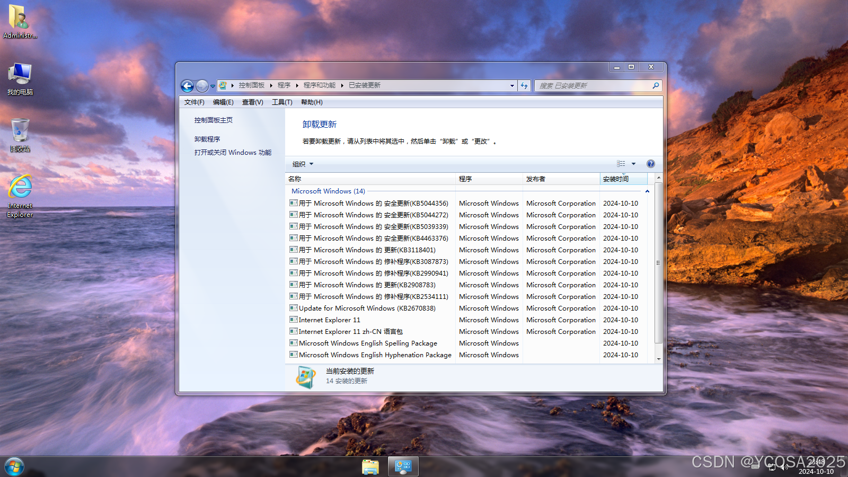Click the network tray icon
The image size is (848, 477).
pyautogui.click(x=772, y=467)
